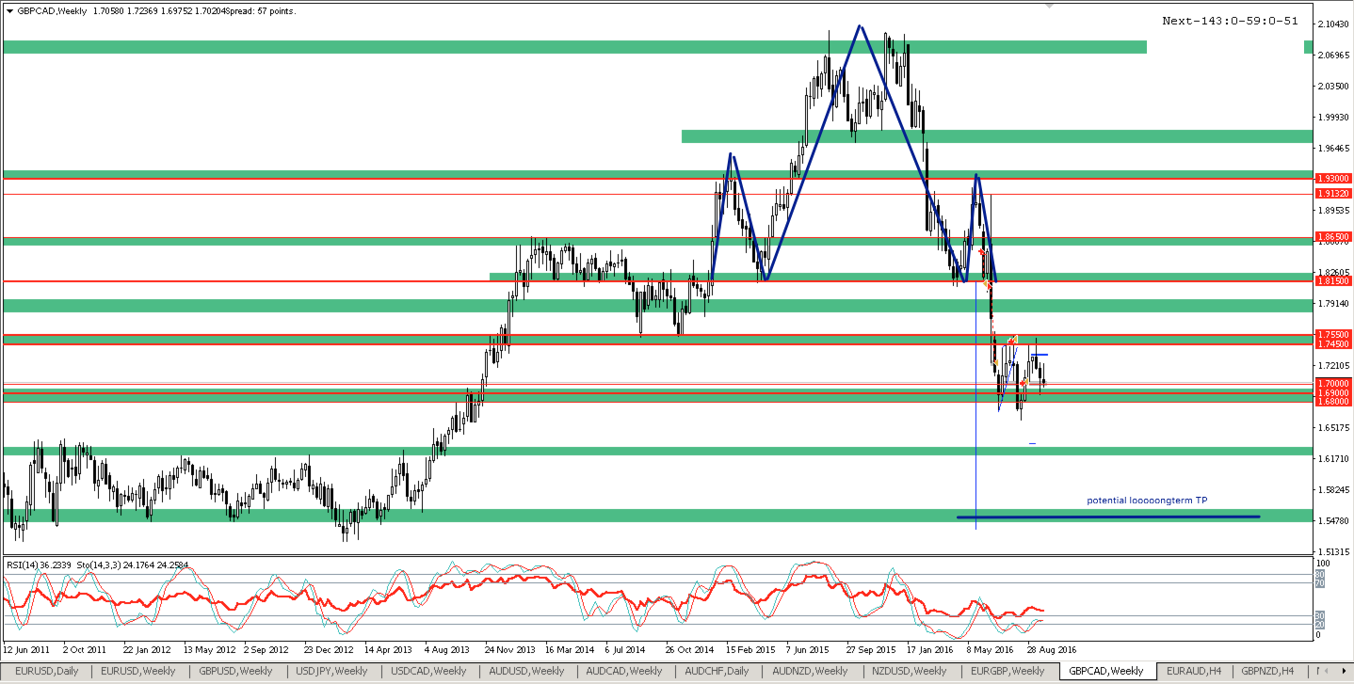Click the 'potential looooongterm TP' annotation
This screenshot has height=684, width=1354.
click(x=1147, y=501)
